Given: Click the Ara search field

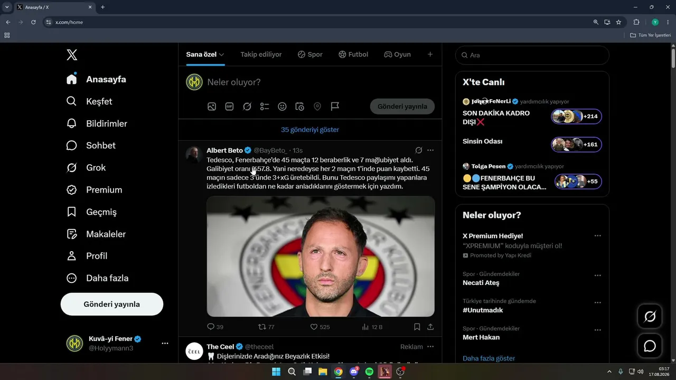Looking at the screenshot, I should [532, 55].
